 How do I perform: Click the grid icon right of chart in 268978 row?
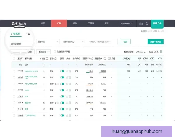pyautogui.click(x=70, y=103)
